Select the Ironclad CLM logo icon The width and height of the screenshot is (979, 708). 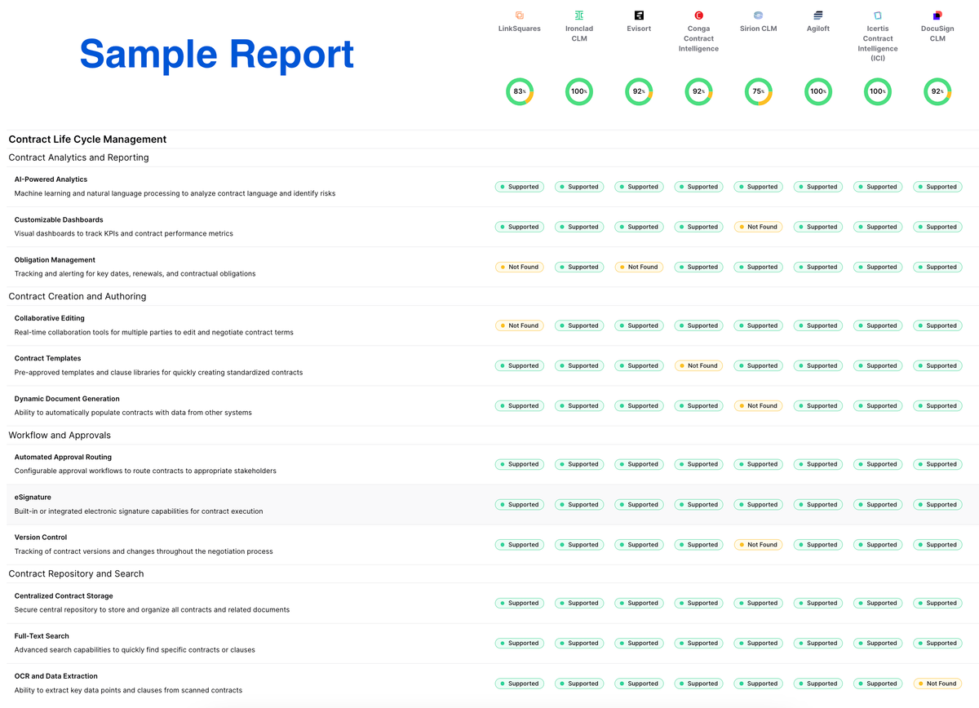coord(579,15)
